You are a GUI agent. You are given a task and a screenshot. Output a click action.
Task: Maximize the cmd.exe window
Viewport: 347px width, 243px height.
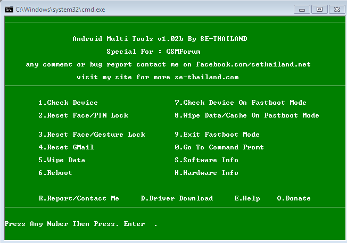click(319, 10)
